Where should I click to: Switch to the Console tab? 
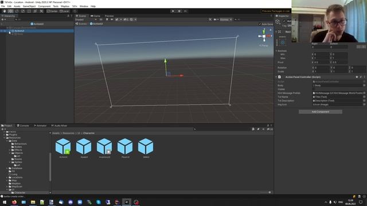click(23, 126)
